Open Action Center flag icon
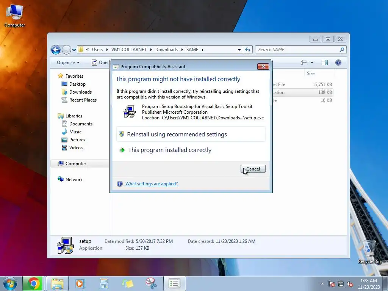The width and height of the screenshot is (388, 291). (332, 284)
